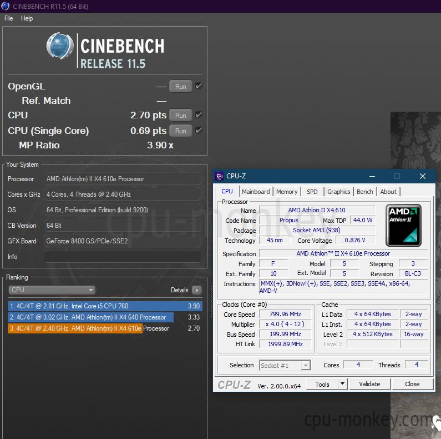The width and height of the screenshot is (441, 439).
Task: Switch to the About tab
Action: [x=388, y=192]
